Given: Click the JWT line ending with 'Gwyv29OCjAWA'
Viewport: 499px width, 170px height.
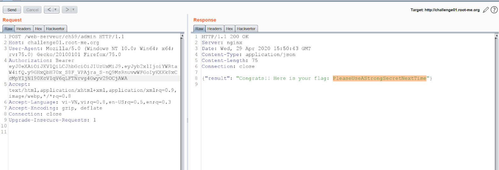Looking at the screenshot, I should coord(68,78).
